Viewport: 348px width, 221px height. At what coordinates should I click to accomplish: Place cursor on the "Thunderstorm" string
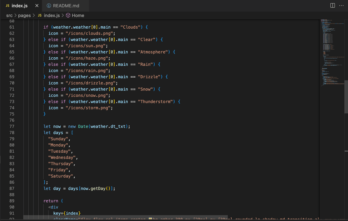(156, 101)
